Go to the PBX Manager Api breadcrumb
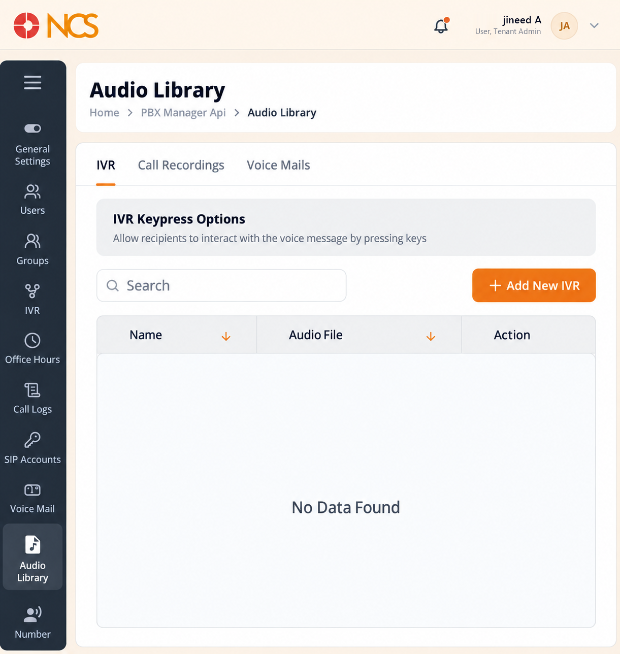This screenshot has width=620, height=654. click(183, 113)
